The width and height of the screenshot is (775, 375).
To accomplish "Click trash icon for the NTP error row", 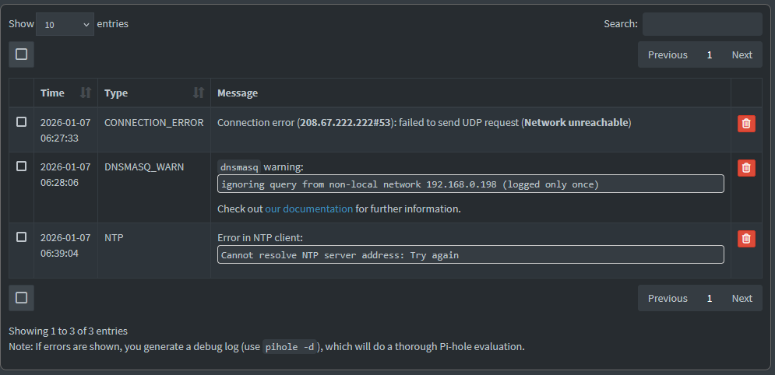I will click(x=746, y=238).
